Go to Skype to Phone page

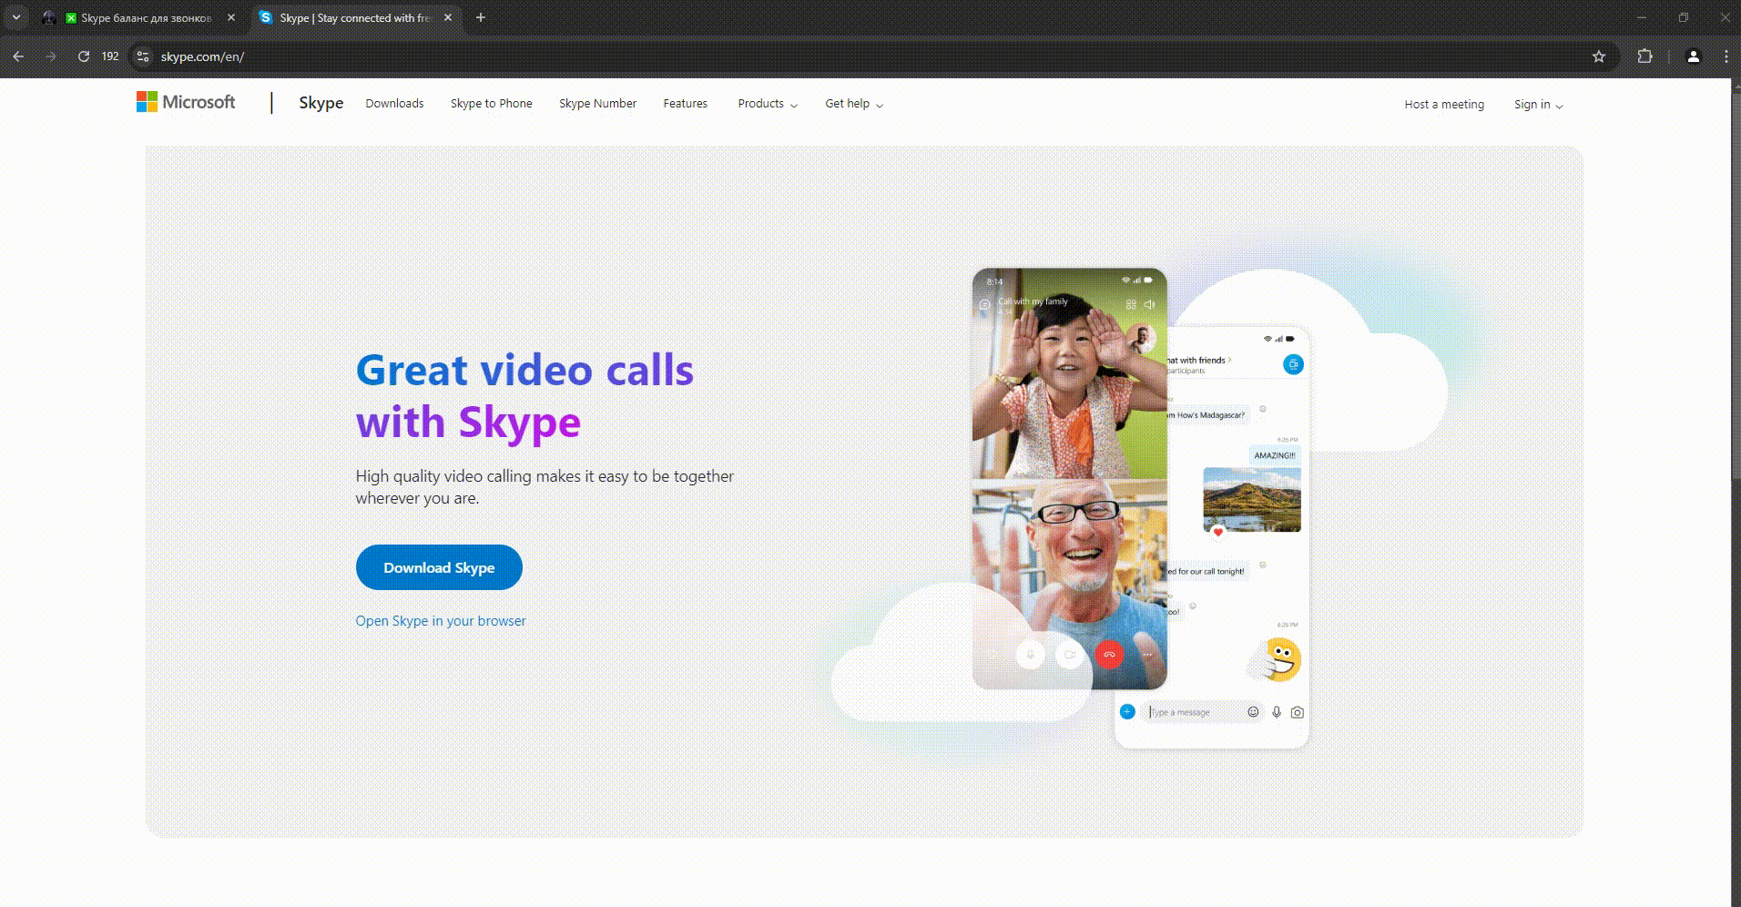coord(491,104)
